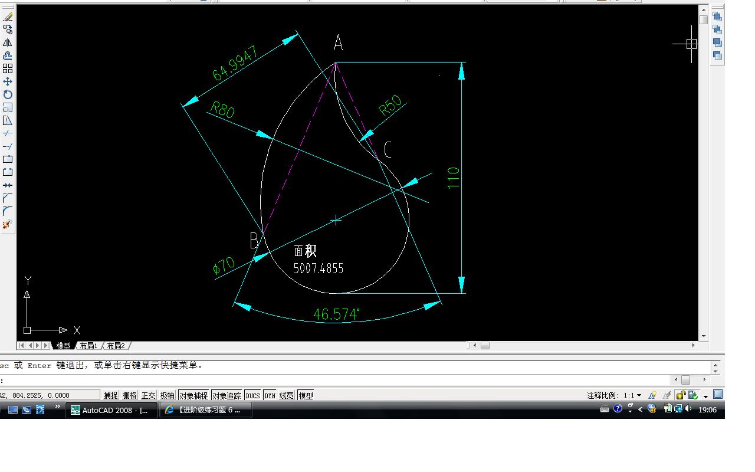Screen dimensions: 755x472
Task: Click the Show Desktop quick launch icon
Action: [x=12, y=409]
